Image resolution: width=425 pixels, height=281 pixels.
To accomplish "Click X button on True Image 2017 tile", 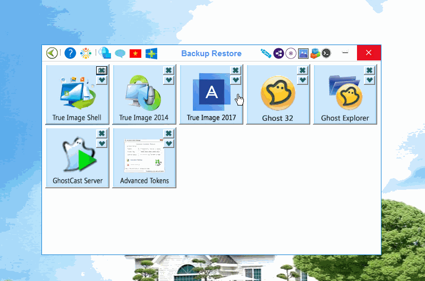I will pos(235,71).
